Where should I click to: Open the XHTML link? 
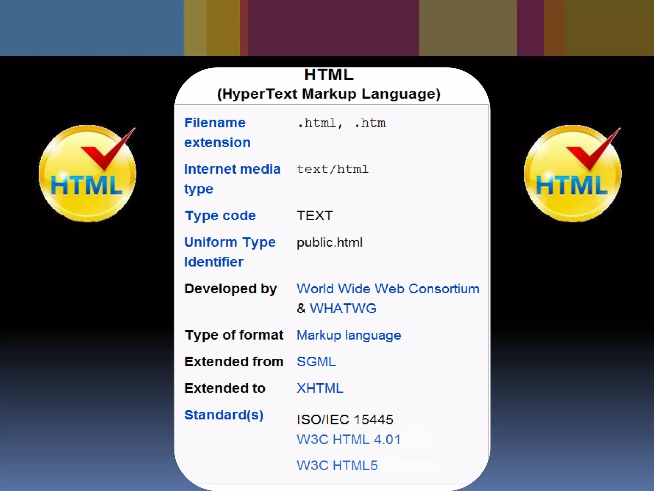(320, 388)
